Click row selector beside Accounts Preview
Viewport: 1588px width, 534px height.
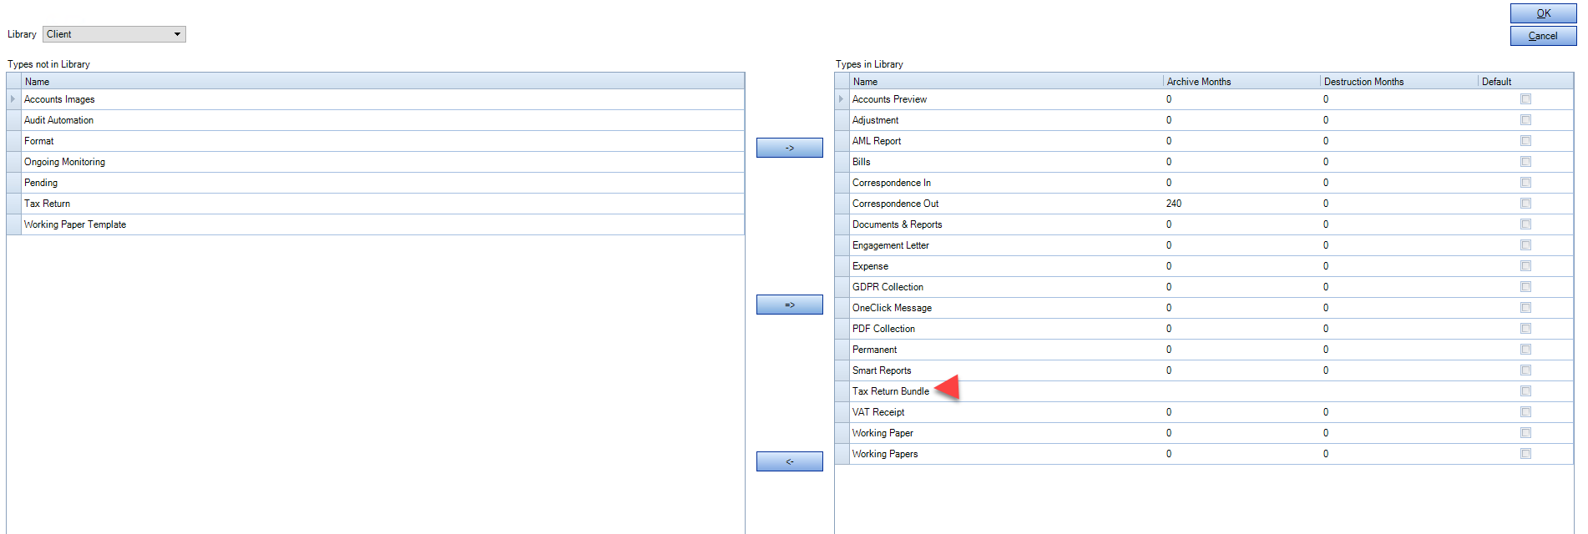coord(842,99)
